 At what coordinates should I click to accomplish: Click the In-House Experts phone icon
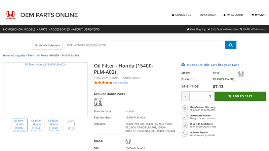185,134
